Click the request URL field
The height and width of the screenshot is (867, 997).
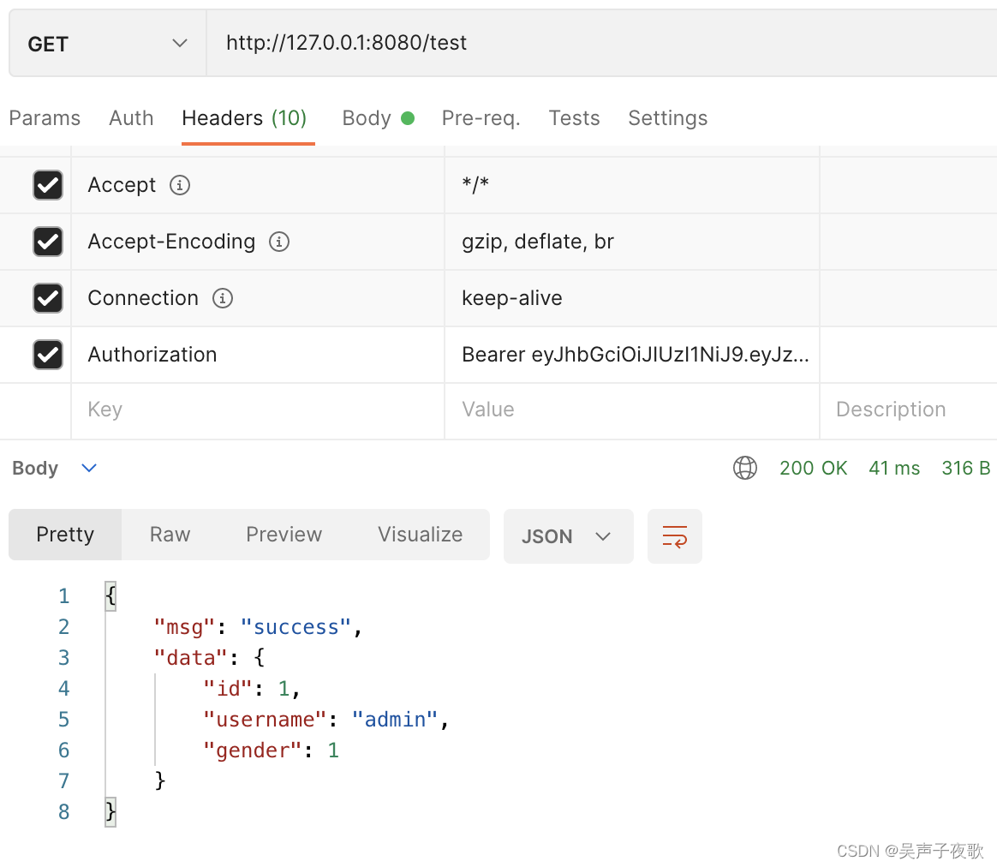point(601,43)
